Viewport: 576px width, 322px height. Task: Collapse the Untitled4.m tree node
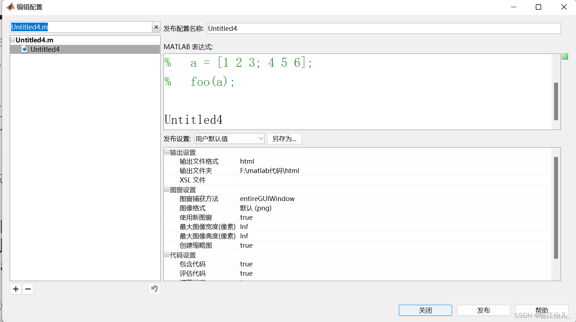[x=13, y=40]
